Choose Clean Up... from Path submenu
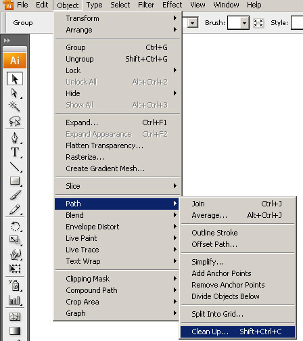The image size is (303, 341). click(238, 332)
